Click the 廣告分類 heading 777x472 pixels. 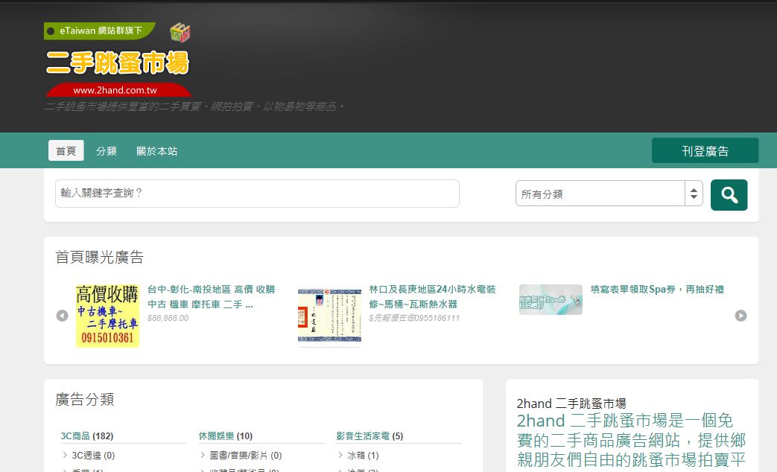(x=85, y=399)
